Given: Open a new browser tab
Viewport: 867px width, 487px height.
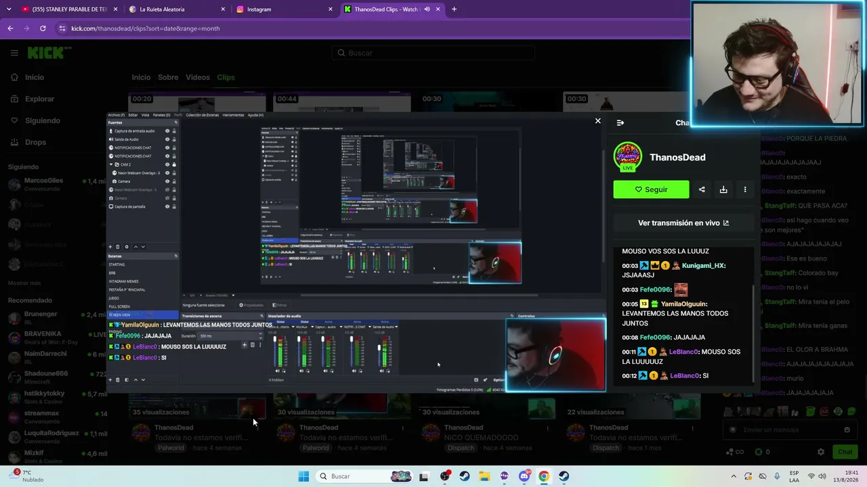Looking at the screenshot, I should pyautogui.click(x=454, y=9).
